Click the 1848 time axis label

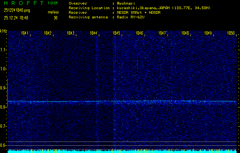185,33
